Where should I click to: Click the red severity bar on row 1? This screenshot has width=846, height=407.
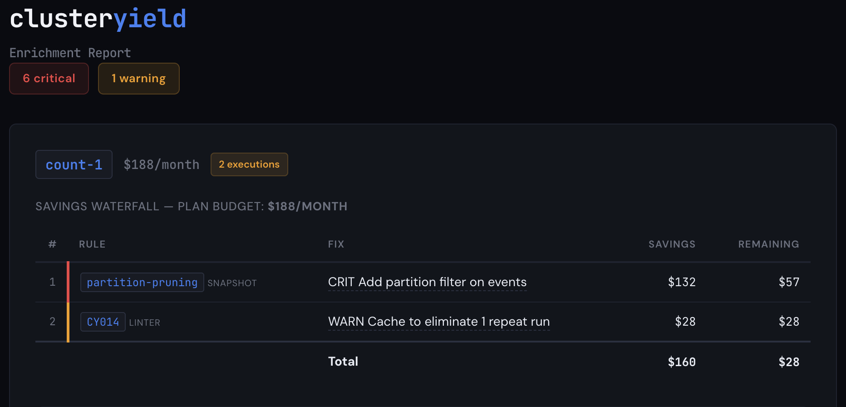(x=68, y=282)
